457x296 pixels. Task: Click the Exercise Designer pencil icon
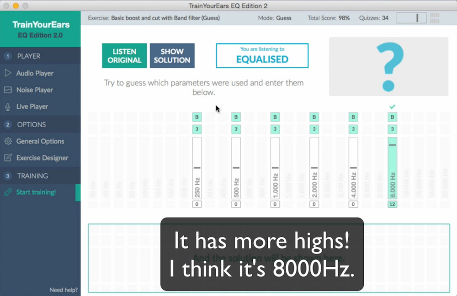pos(8,158)
